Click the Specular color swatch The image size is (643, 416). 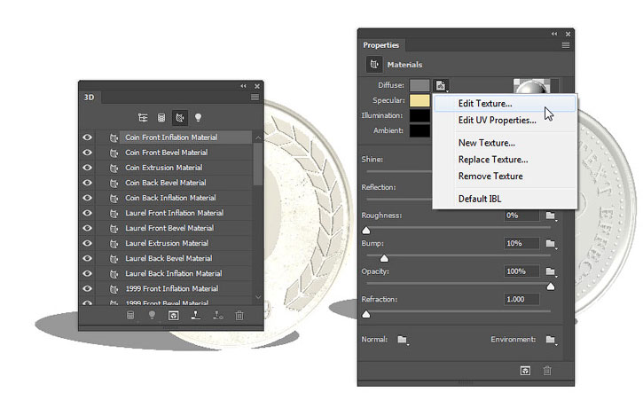point(420,101)
